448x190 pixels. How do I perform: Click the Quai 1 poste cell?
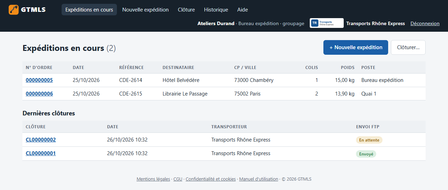(369, 94)
